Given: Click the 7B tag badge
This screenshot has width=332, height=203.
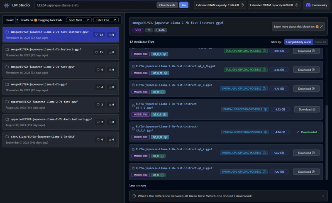Looking at the screenshot, I should click(x=149, y=30).
